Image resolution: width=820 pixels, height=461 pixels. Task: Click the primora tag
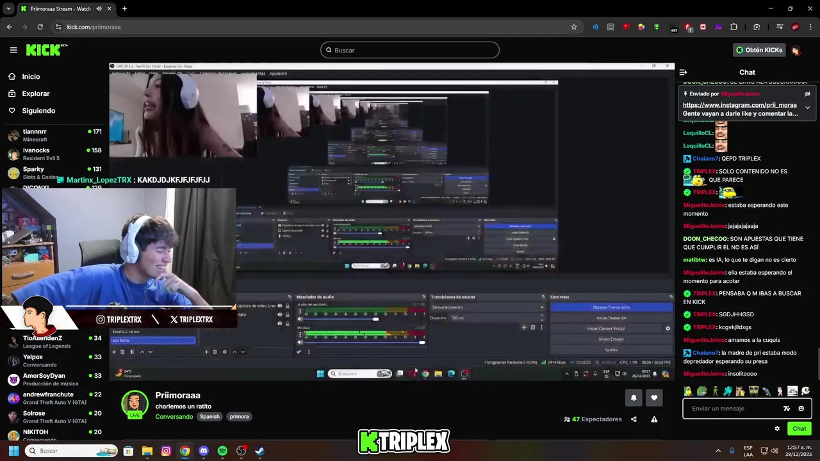pos(239,417)
